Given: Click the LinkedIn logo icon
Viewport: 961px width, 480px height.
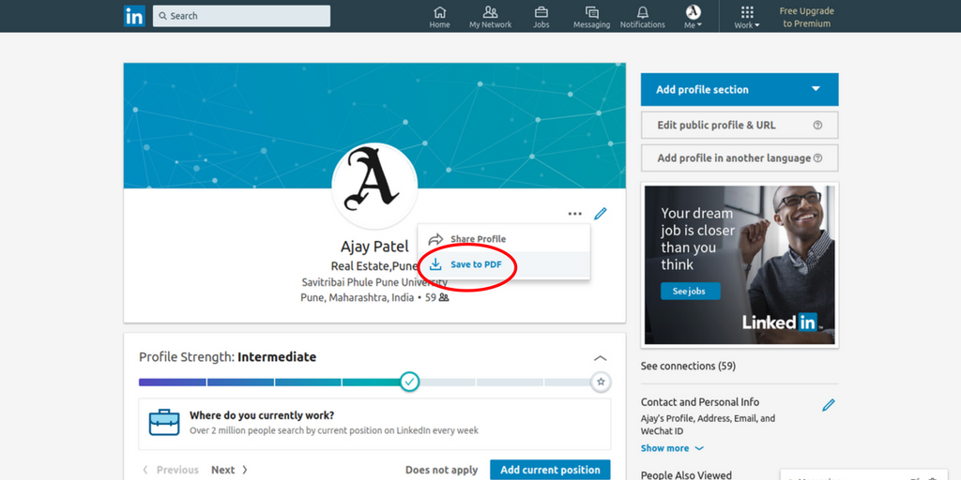Looking at the screenshot, I should pyautogui.click(x=134, y=16).
